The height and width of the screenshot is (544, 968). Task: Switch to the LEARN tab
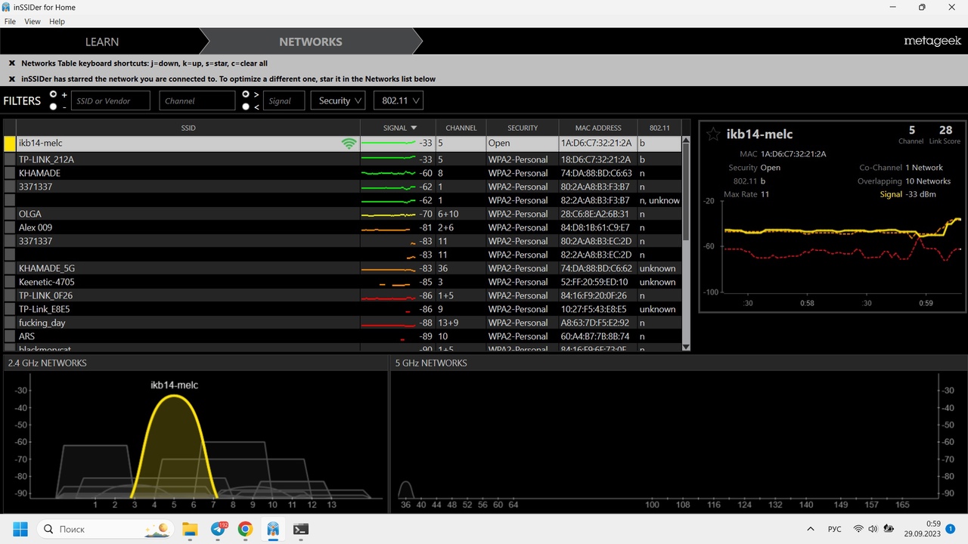coord(102,42)
